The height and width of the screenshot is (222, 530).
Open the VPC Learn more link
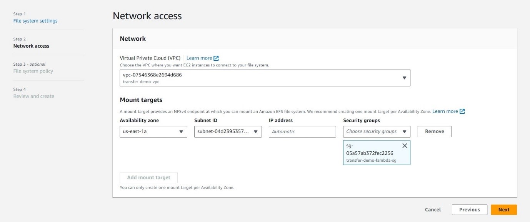click(199, 58)
